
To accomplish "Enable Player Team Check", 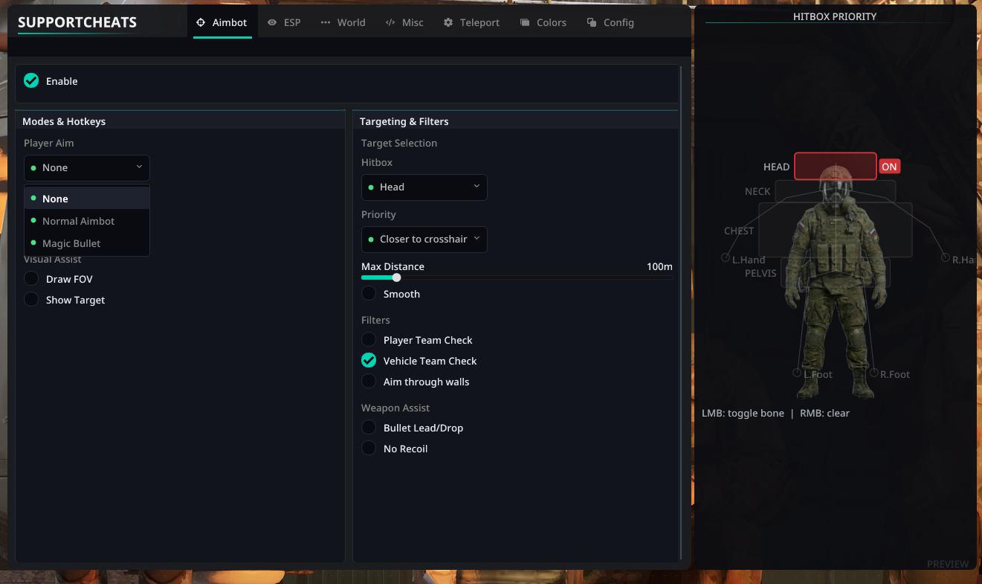I will (x=369, y=340).
